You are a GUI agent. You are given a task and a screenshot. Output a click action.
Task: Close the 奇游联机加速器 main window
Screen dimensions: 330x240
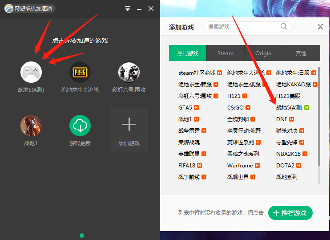tap(151, 8)
